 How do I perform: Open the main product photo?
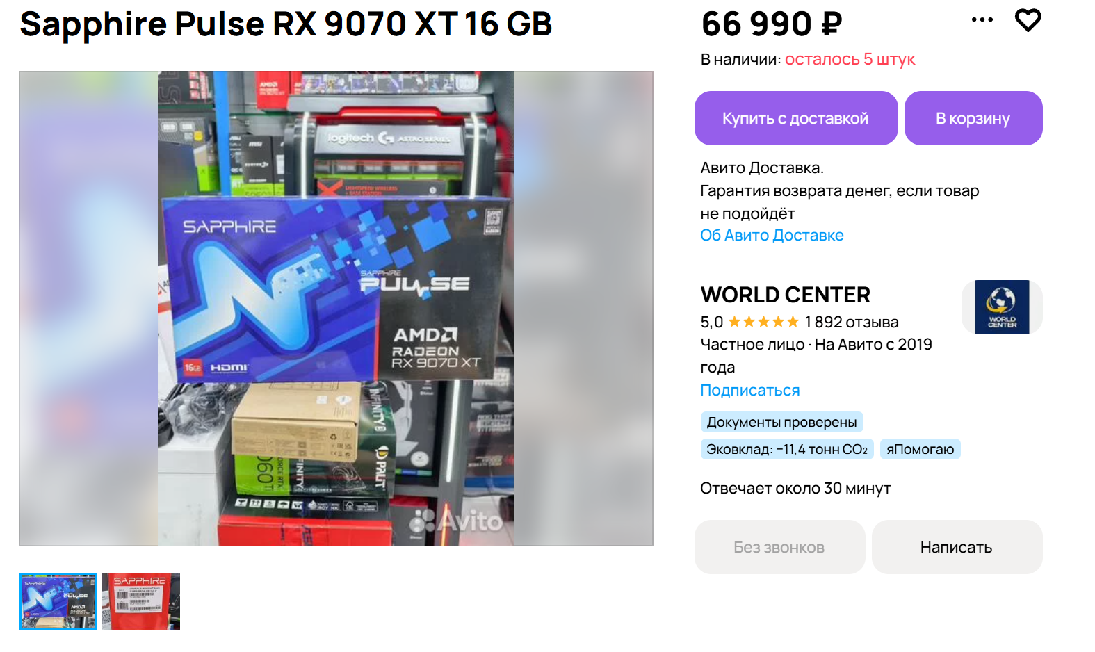click(x=336, y=309)
